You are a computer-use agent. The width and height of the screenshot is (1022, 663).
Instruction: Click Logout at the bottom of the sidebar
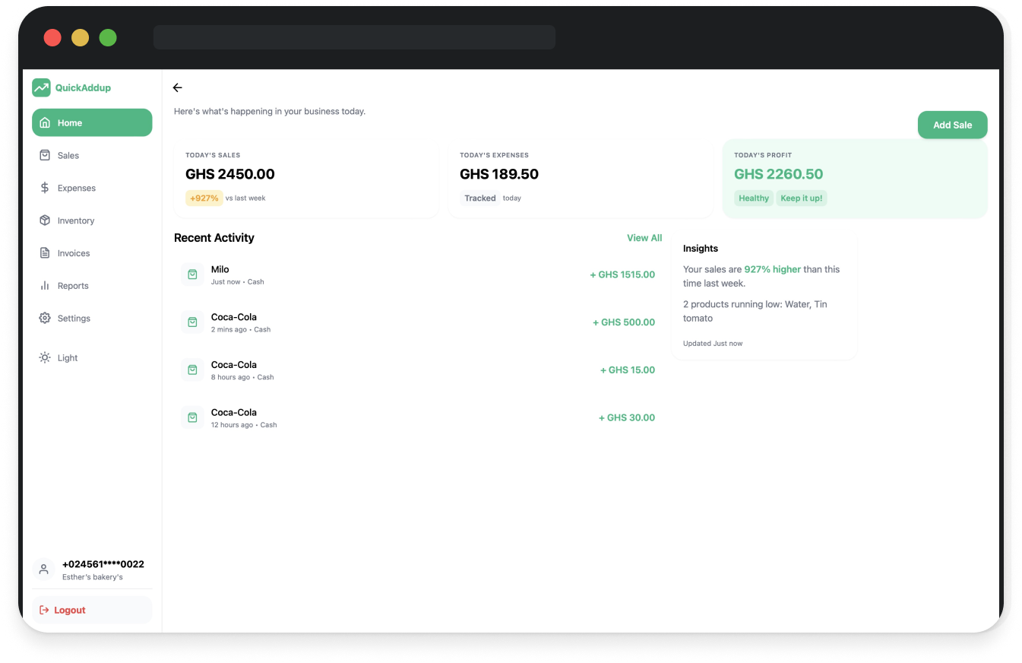(x=69, y=610)
